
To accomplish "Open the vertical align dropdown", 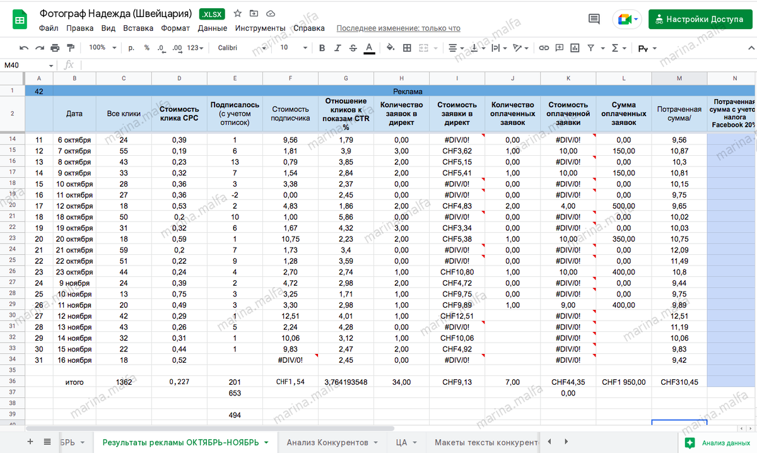I will tap(477, 48).
